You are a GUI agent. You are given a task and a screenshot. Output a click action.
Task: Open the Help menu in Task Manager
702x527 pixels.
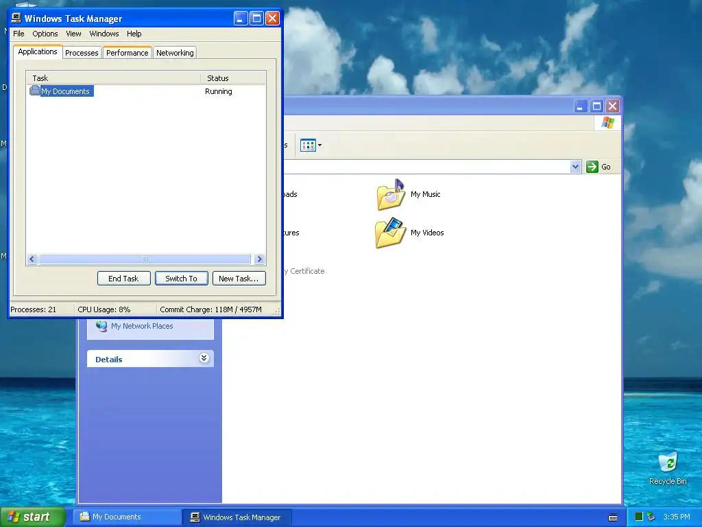click(x=134, y=34)
